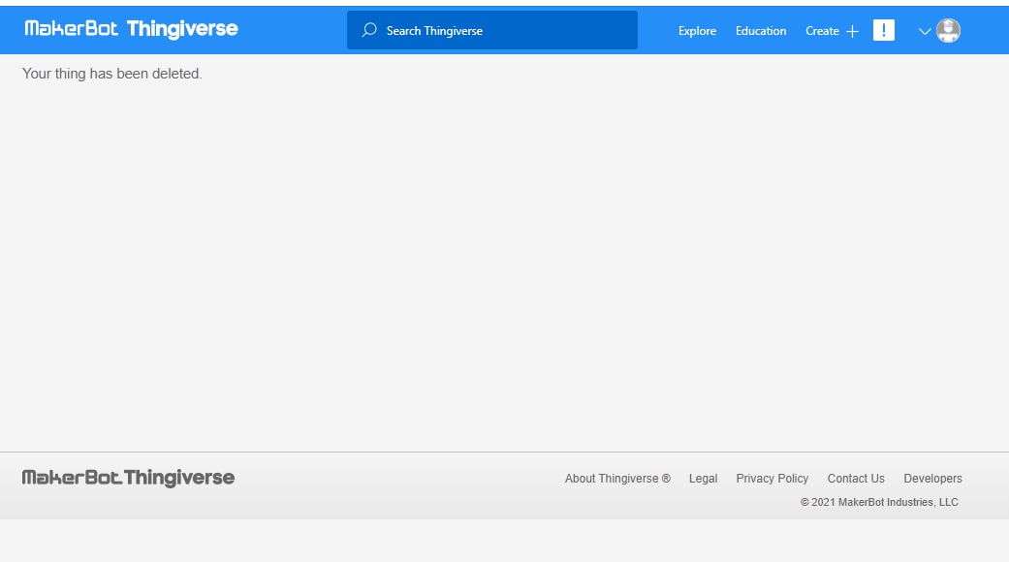Image resolution: width=1009 pixels, height=562 pixels.
Task: Click the 'Your thing has been deleted.' message
Action: click(x=112, y=74)
